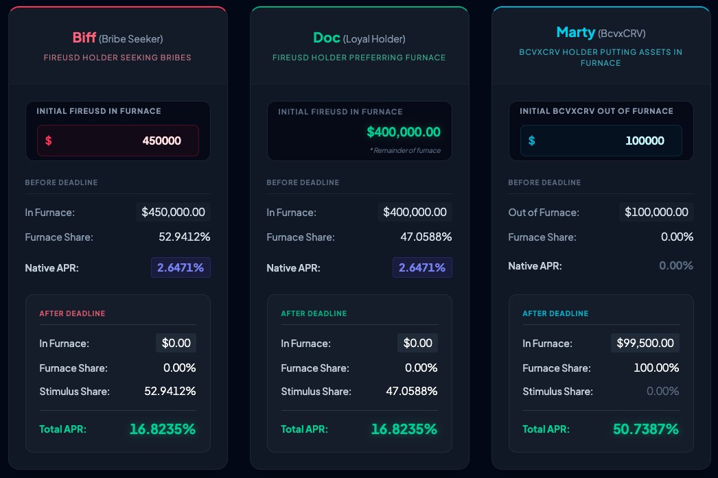Viewport: 718px width, 478px height.
Task: Click the '(BcvxCRV)' label
Action: 622,34
